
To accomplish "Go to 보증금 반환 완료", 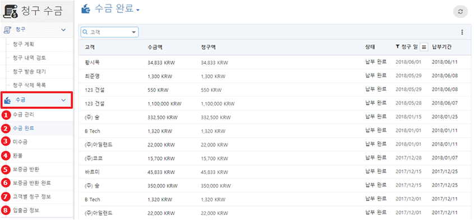I will coord(32,183).
